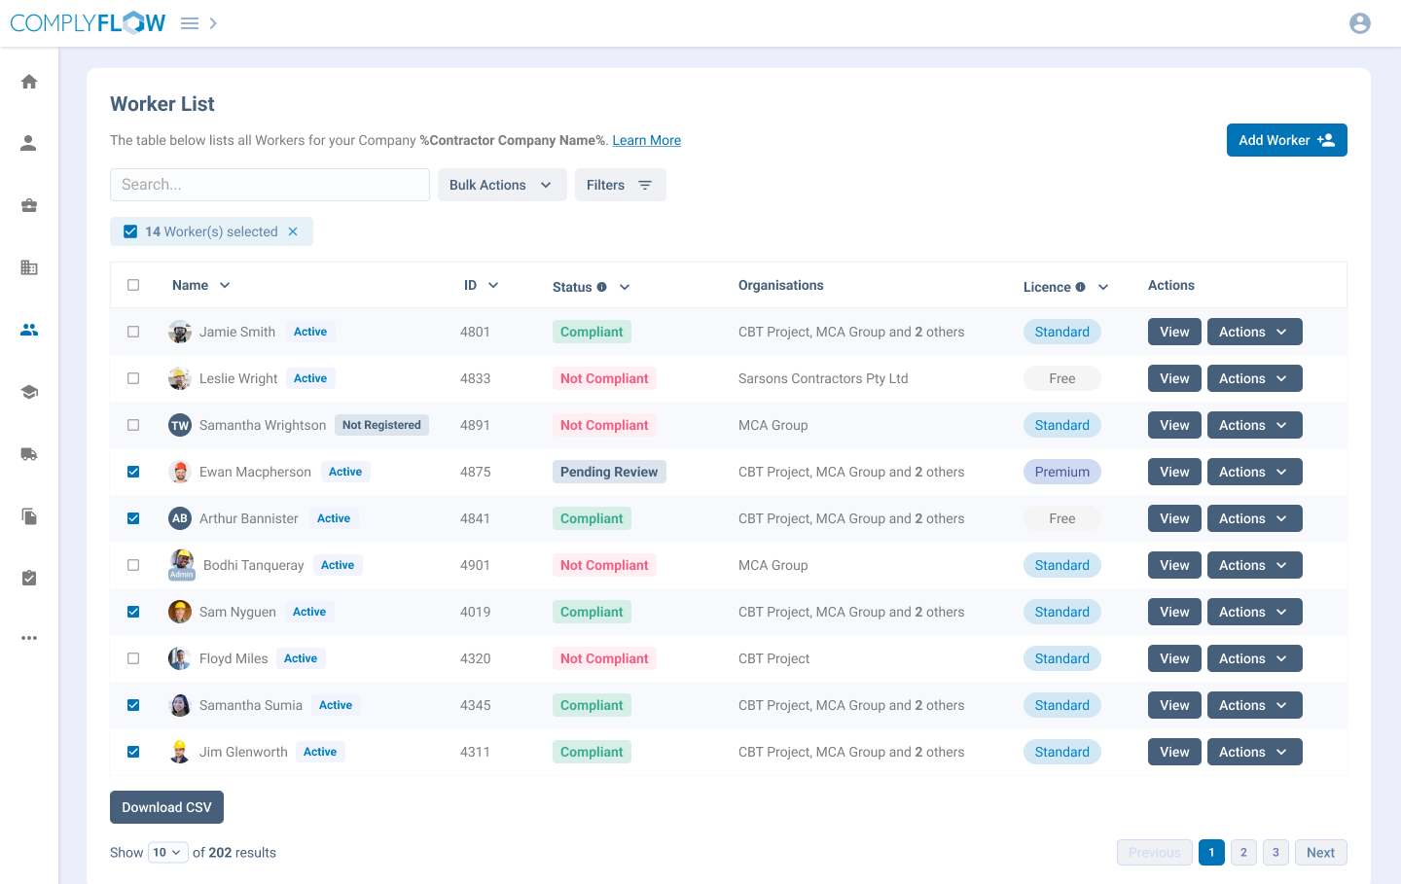Go to results page 3
Image resolution: width=1401 pixels, height=884 pixels.
click(1275, 852)
